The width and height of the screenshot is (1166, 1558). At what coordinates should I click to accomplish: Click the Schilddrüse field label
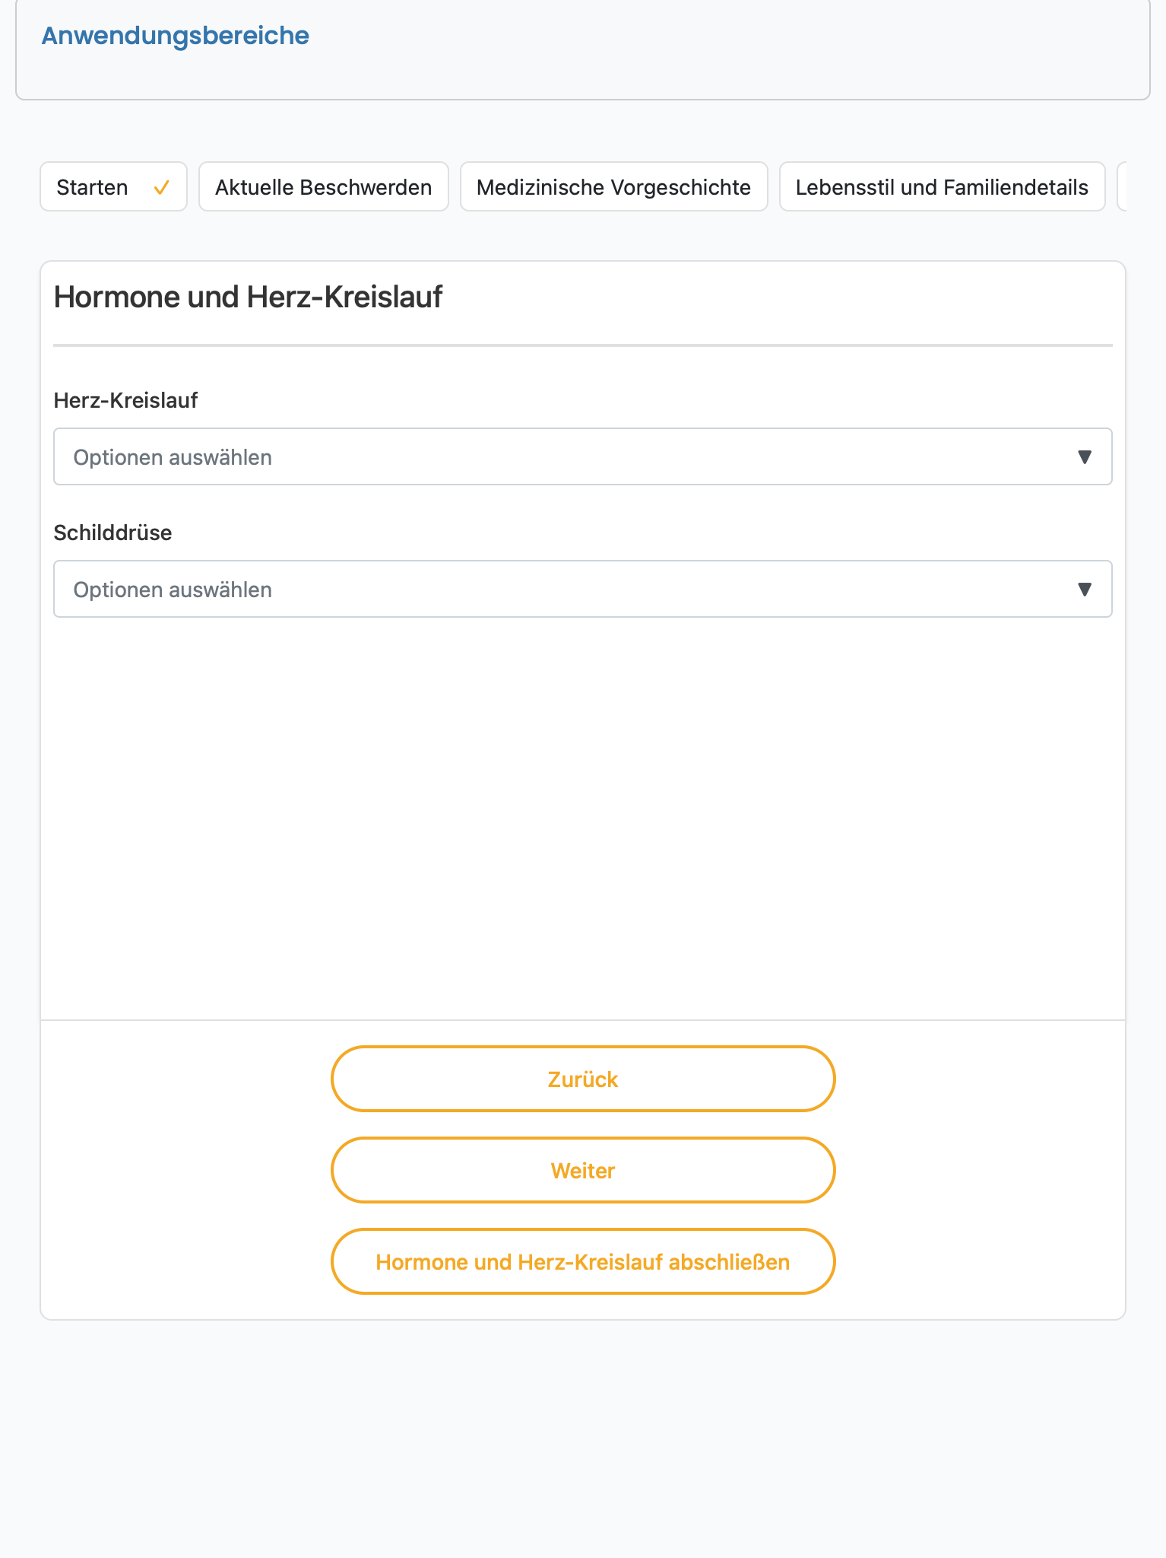[112, 533]
